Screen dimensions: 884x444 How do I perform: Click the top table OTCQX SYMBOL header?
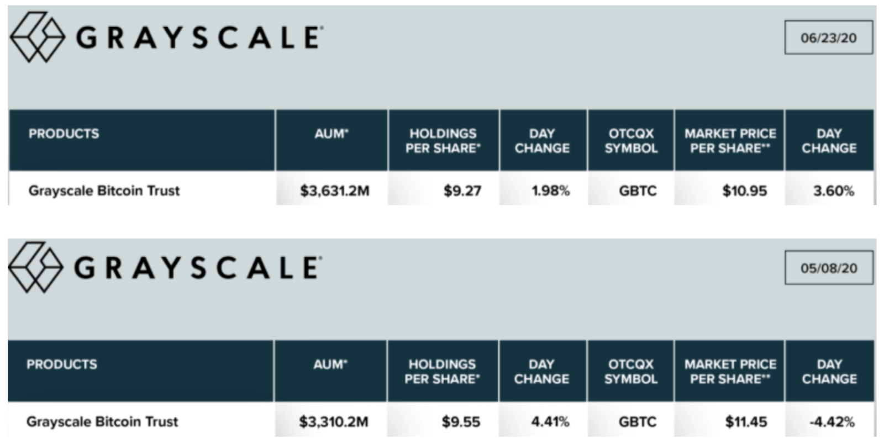tap(631, 140)
